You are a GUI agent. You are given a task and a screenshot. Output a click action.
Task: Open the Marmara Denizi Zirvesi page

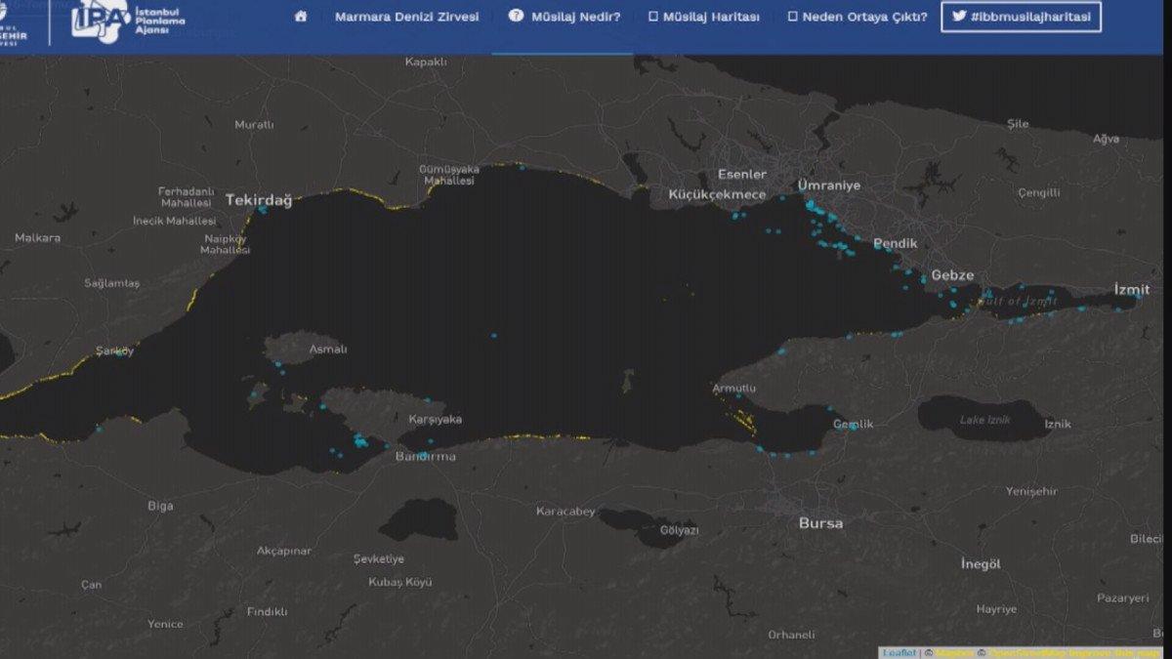(x=406, y=17)
